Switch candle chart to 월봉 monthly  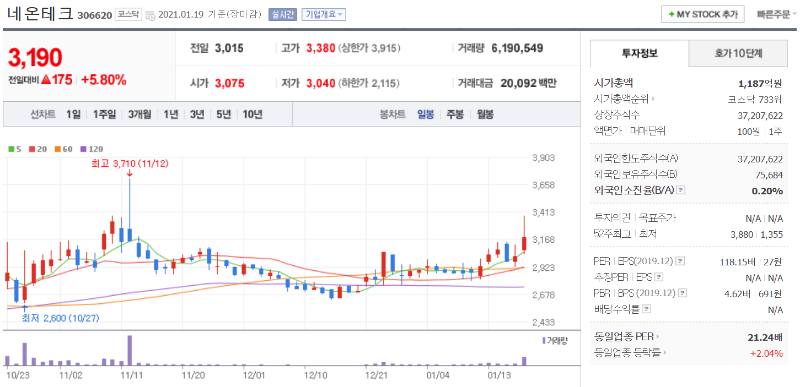click(485, 115)
